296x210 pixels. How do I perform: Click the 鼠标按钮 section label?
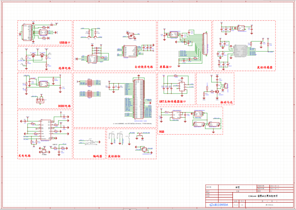click(114, 156)
